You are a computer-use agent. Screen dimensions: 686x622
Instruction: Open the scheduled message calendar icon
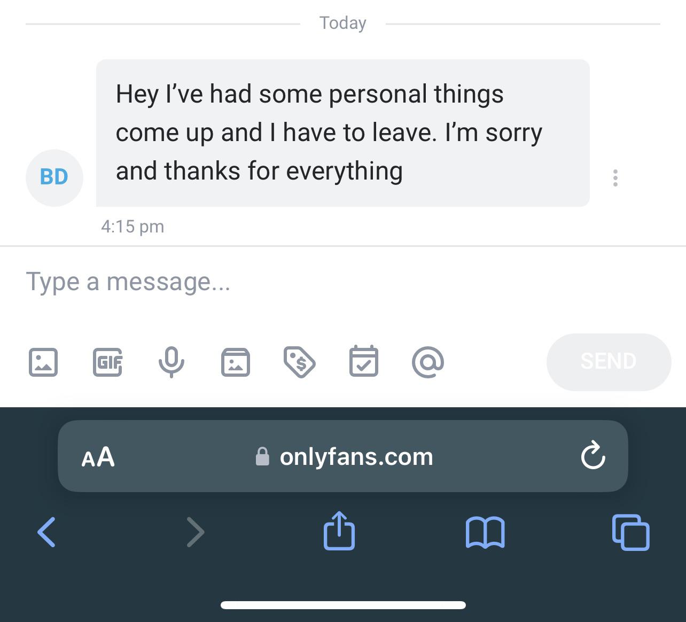coord(364,361)
